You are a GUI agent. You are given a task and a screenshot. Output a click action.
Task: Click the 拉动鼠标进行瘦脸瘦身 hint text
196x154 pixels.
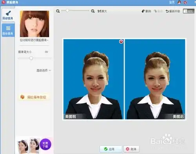tap(34, 40)
